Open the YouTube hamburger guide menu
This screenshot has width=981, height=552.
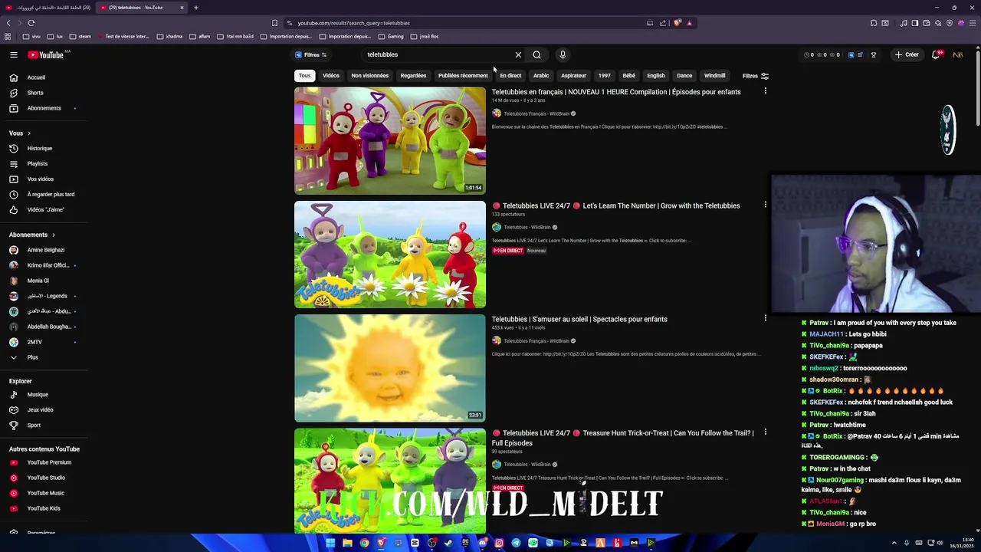pos(13,54)
